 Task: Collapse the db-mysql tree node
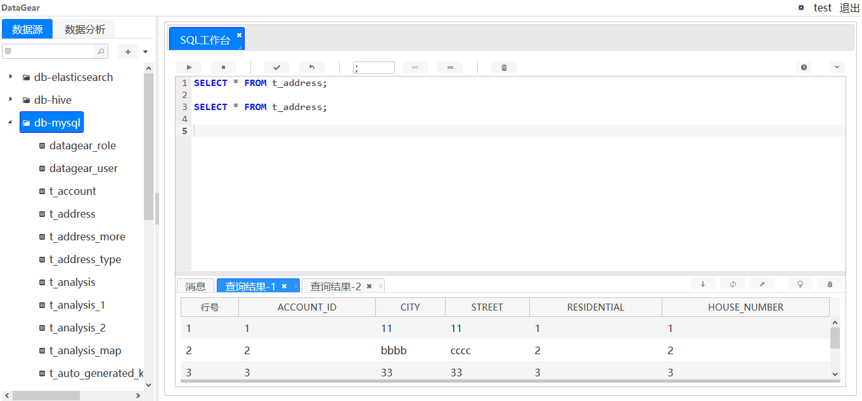10,122
